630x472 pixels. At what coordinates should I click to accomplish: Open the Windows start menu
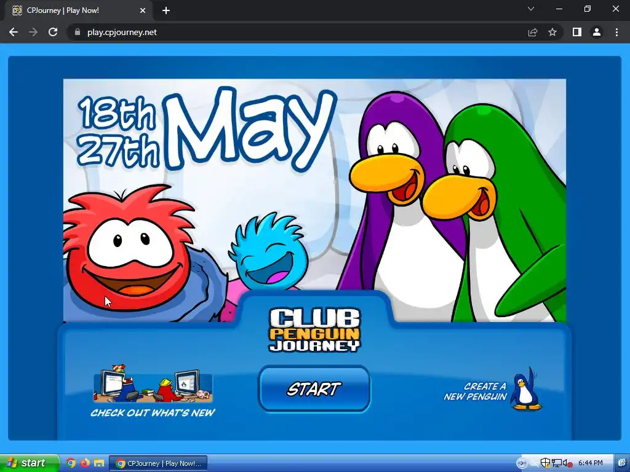pyautogui.click(x=30, y=463)
